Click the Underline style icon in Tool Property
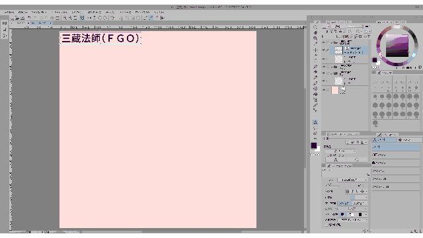Image resolution: width=423 pixels, height=238 pixels. click(x=357, y=191)
